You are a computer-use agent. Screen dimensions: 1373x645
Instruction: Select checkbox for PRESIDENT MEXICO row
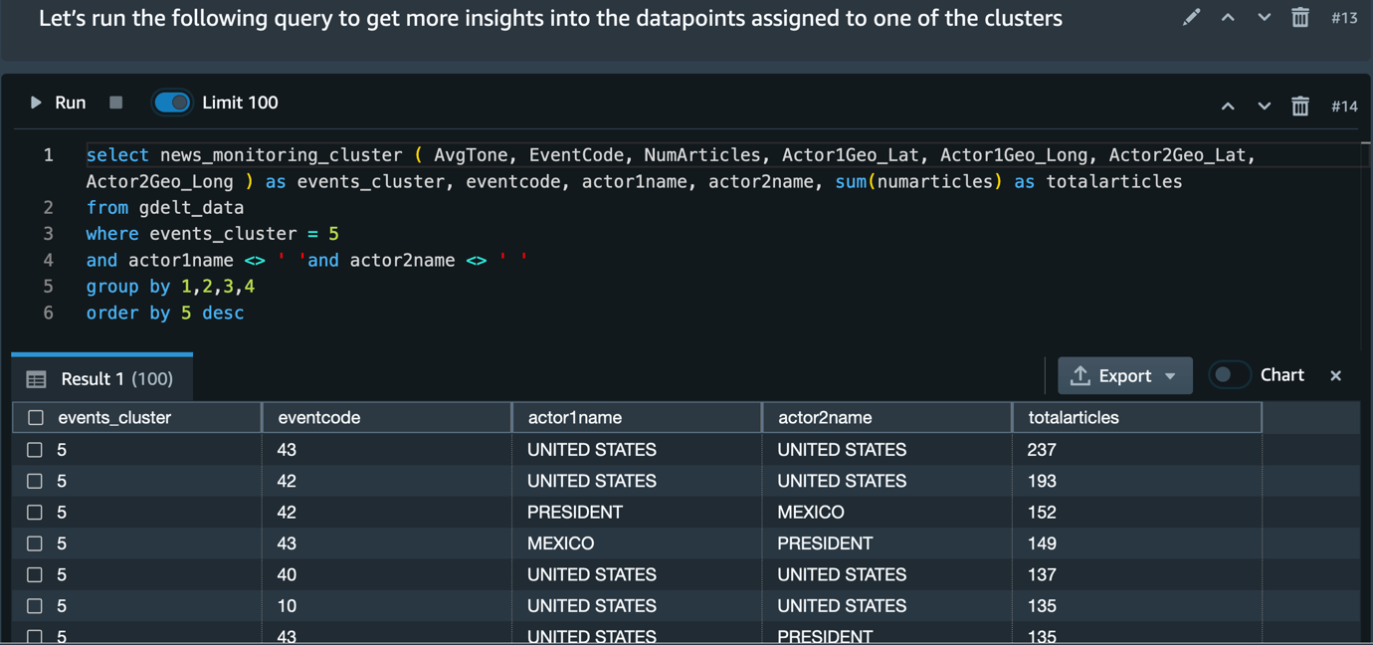tap(35, 513)
